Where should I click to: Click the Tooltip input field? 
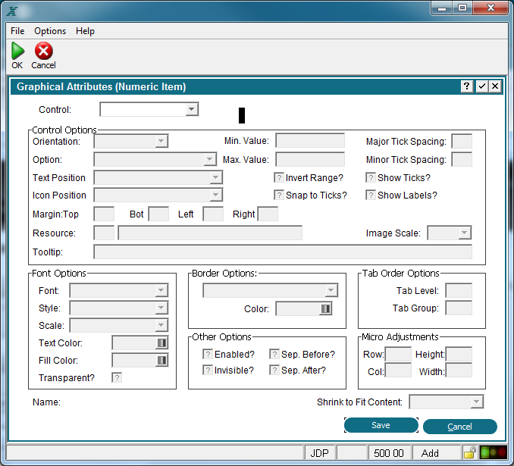click(x=283, y=252)
